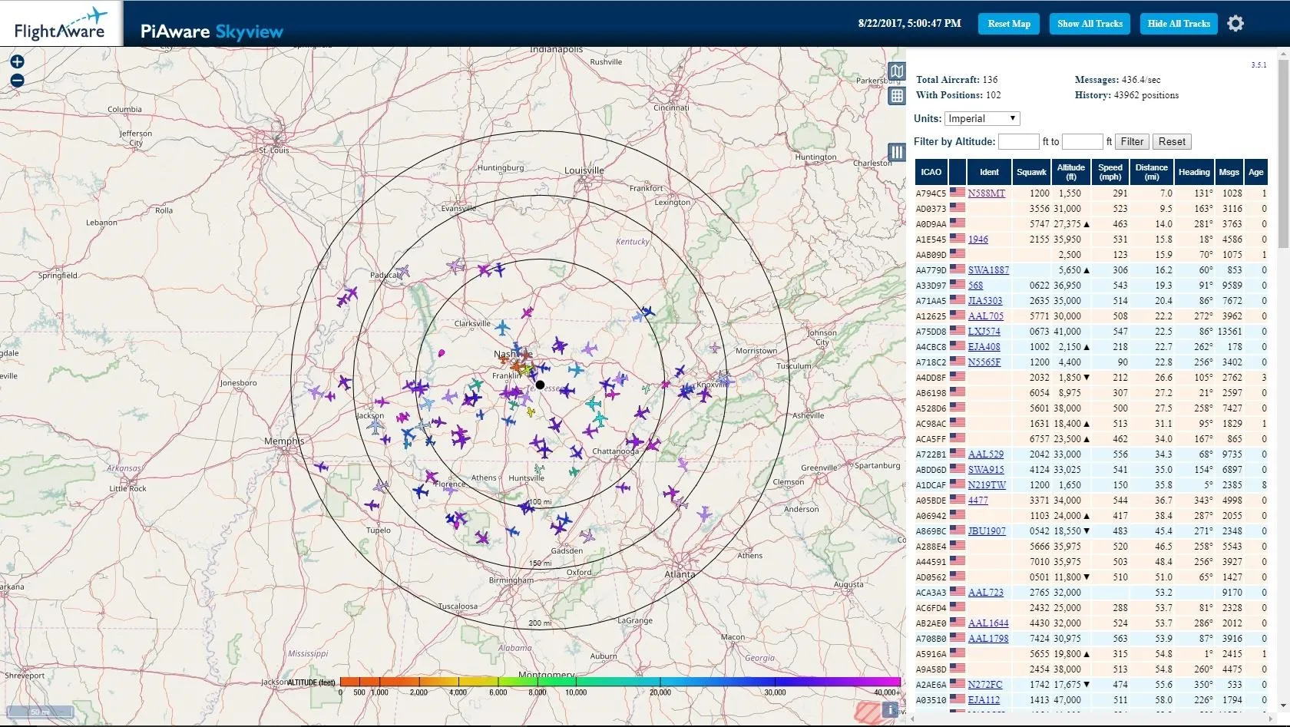
Task: Click Hide All Tracks button
Action: 1179,24
